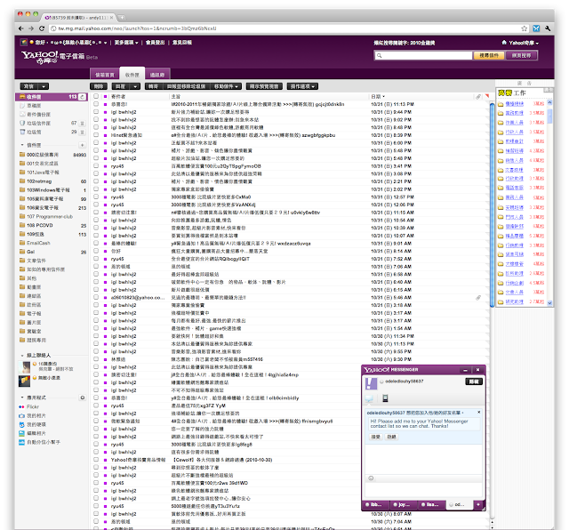Image resolution: width=569 pixels, height=530 pixels.
Task: Check the box for the 10/31 3:41 PM ryu45 message
Action: coord(96,166)
